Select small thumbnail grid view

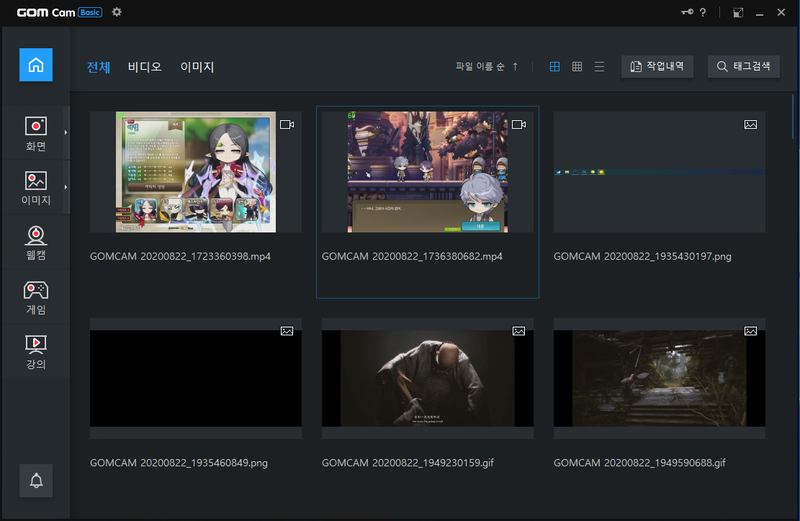(x=577, y=66)
